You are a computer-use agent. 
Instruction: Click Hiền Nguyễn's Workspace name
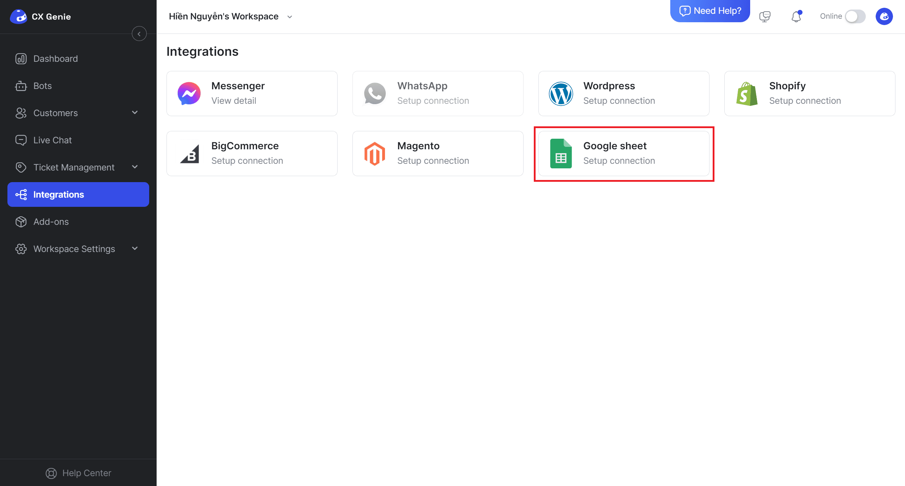tap(223, 16)
